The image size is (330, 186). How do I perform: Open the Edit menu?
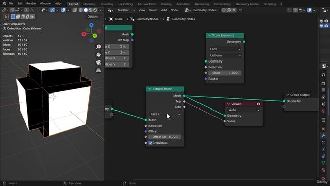[20, 4]
